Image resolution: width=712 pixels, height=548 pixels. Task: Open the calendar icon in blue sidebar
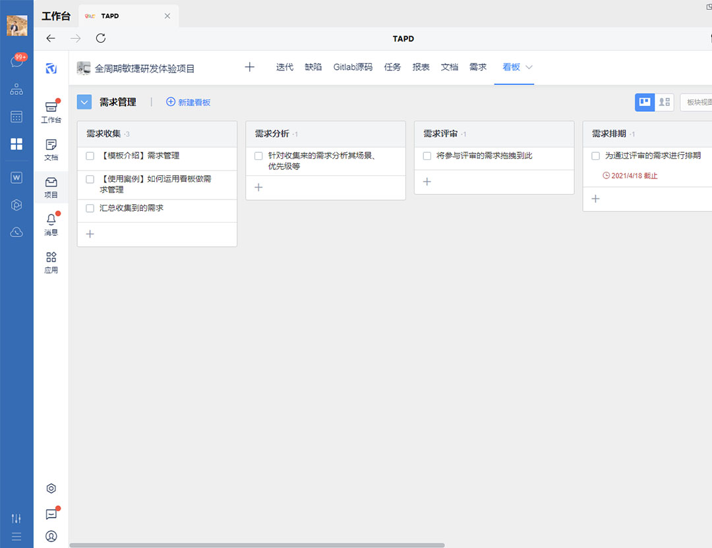pos(16,117)
